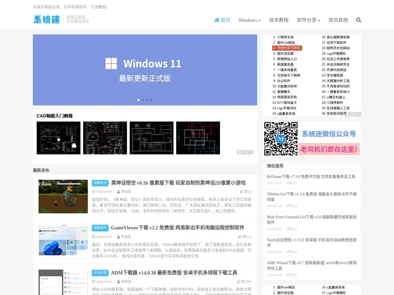Open ReNamer下载 v7.3.0 recommended link
The width and height of the screenshot is (394, 295).
click(x=311, y=176)
